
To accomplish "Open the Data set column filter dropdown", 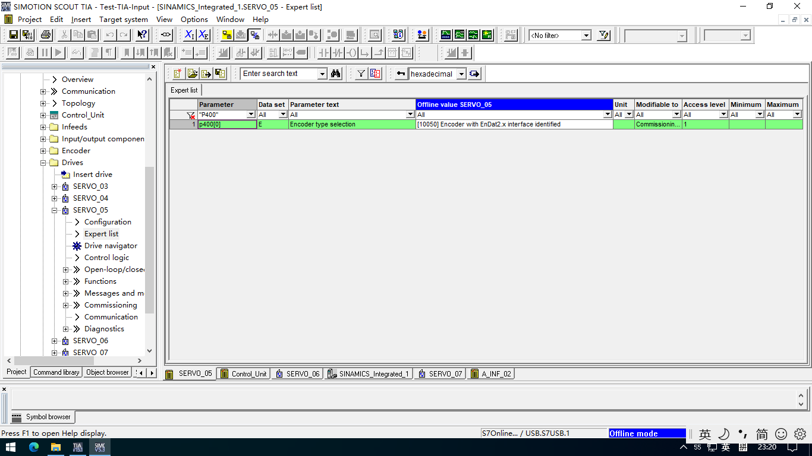I will [x=283, y=115].
